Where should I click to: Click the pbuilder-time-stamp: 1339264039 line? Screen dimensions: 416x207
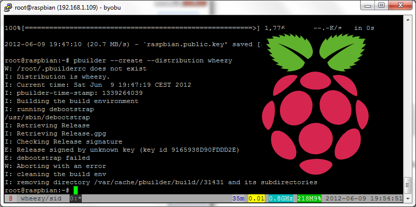tap(74, 93)
